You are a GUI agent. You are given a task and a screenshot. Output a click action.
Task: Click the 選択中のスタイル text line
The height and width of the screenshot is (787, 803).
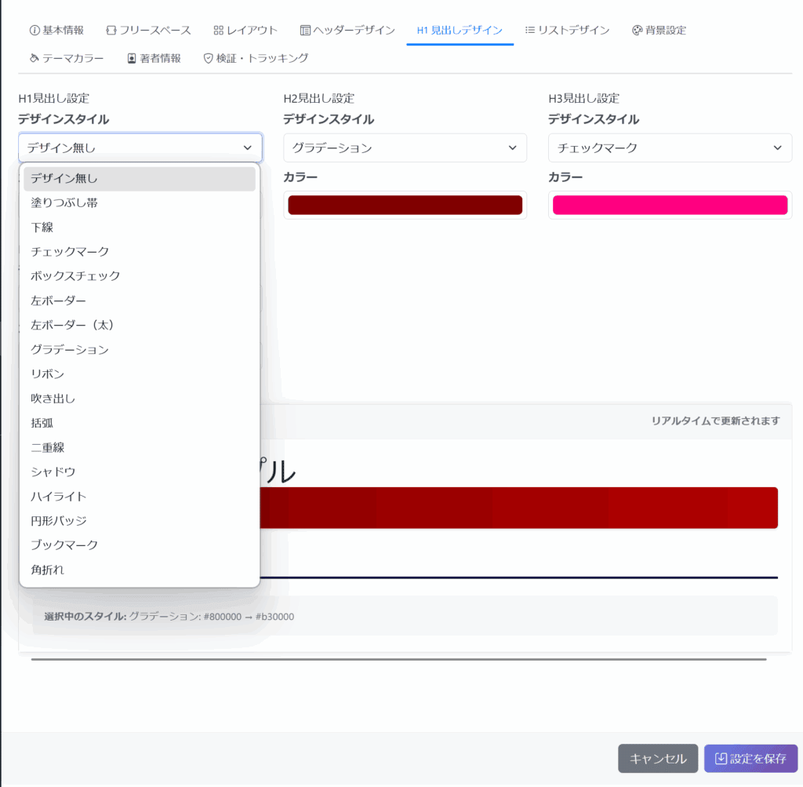click(169, 617)
